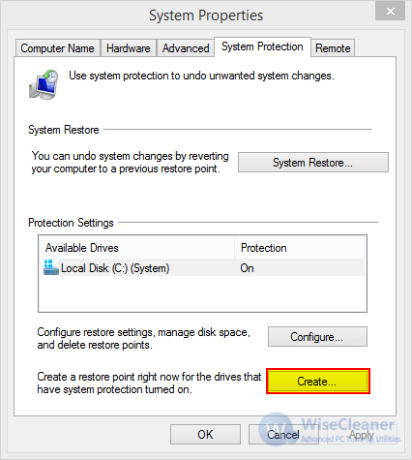Open the Configure... restore settings button
Viewport: 412px width, 460px height.
317,337
